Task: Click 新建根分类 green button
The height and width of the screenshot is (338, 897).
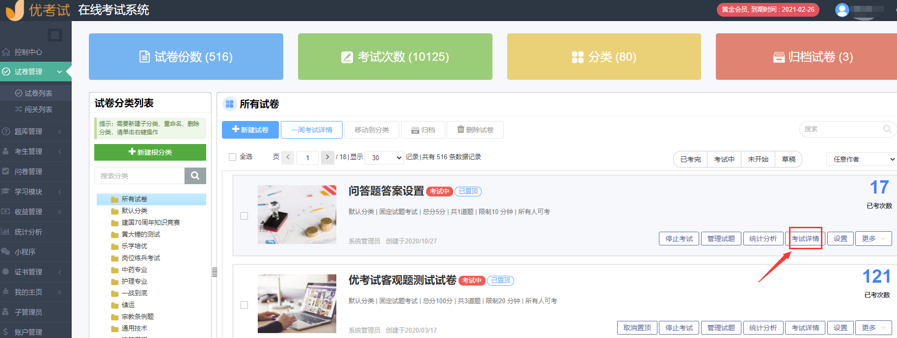Action: 150,152
